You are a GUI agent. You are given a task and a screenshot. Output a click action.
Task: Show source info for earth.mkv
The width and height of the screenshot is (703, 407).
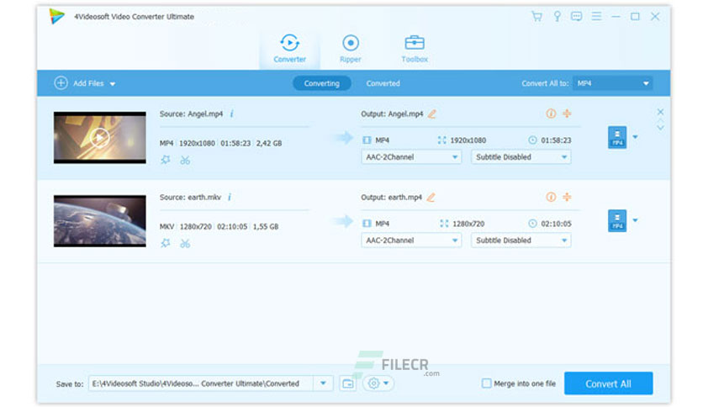pos(230,198)
